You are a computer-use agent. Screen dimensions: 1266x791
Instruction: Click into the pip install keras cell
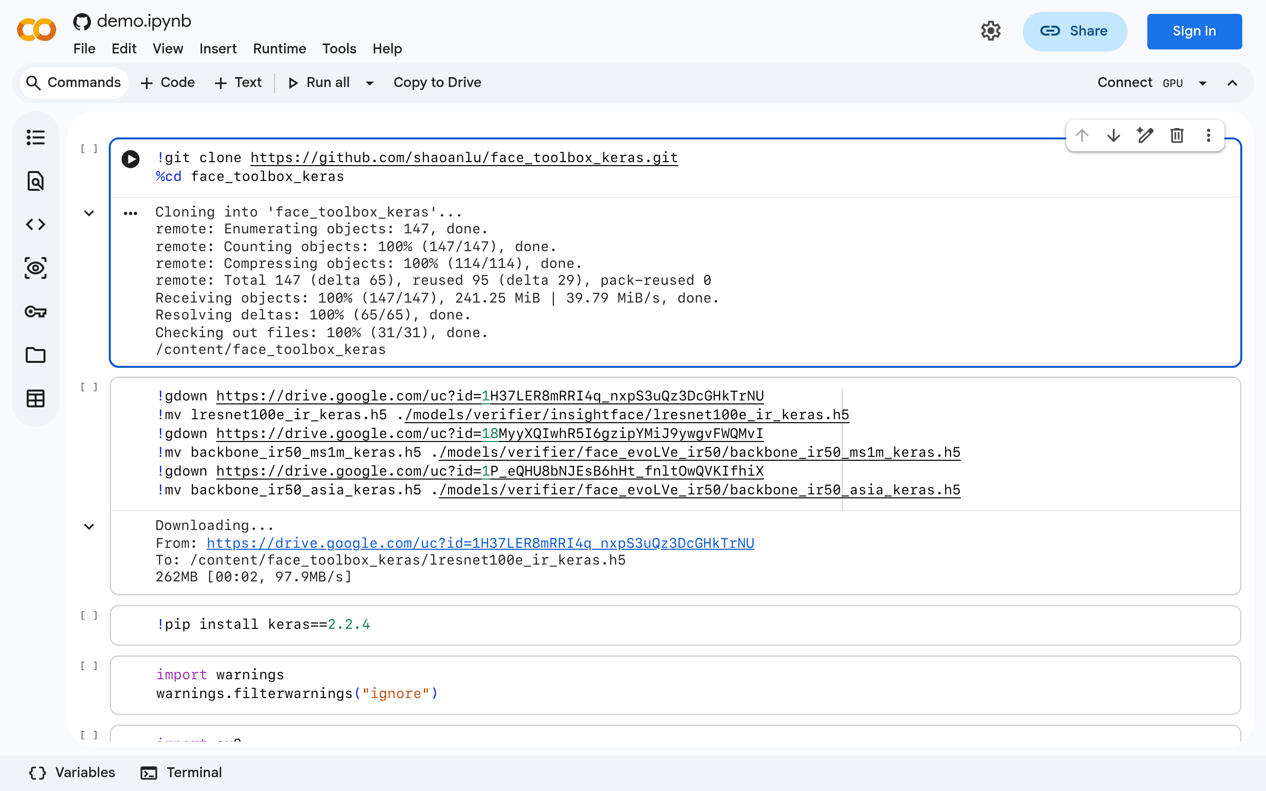(x=675, y=624)
